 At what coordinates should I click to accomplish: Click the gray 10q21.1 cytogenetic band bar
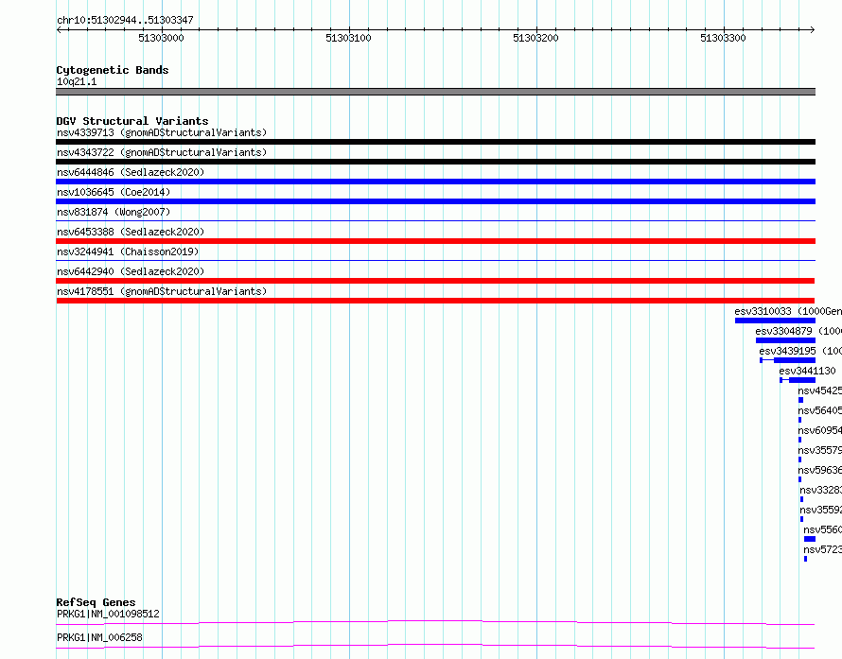(435, 92)
